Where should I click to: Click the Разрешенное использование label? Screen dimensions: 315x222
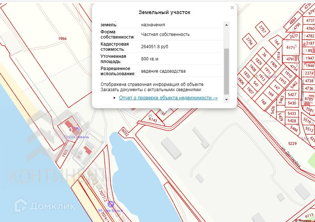tap(118, 71)
